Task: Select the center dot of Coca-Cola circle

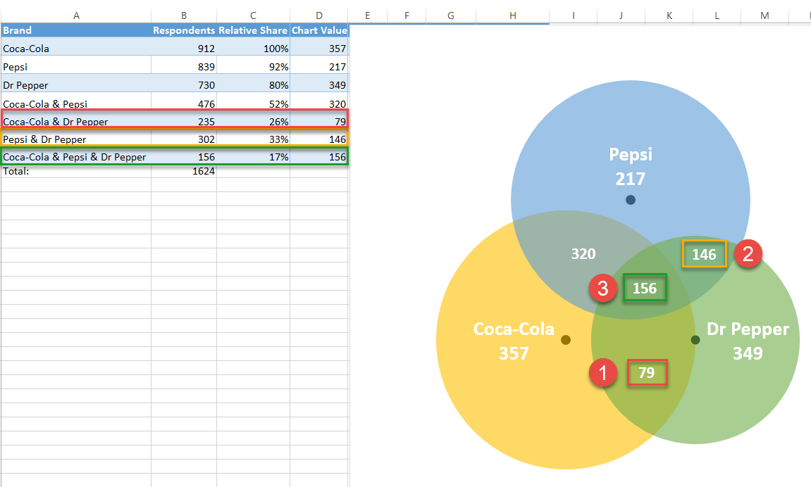Action: click(565, 340)
